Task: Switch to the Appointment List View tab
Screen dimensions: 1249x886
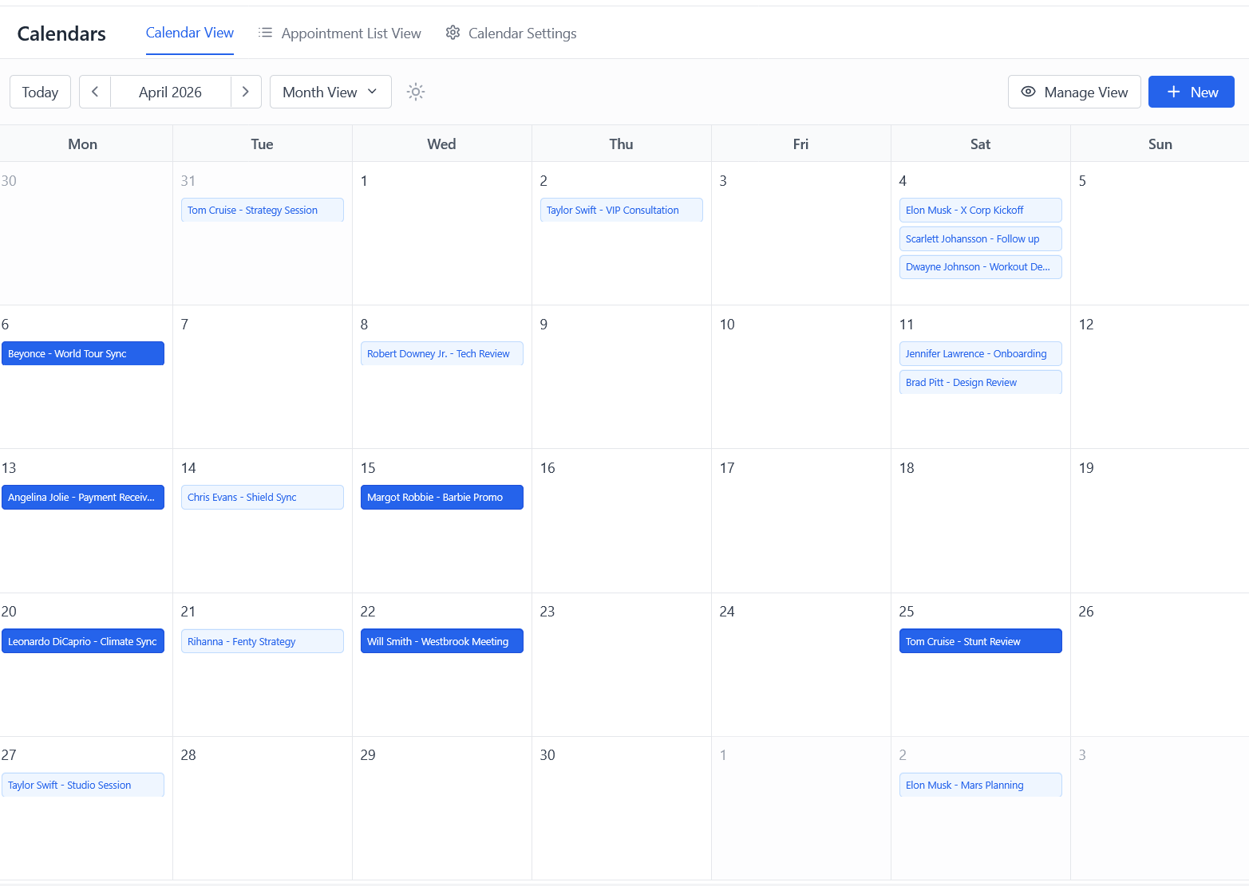Action: point(339,33)
